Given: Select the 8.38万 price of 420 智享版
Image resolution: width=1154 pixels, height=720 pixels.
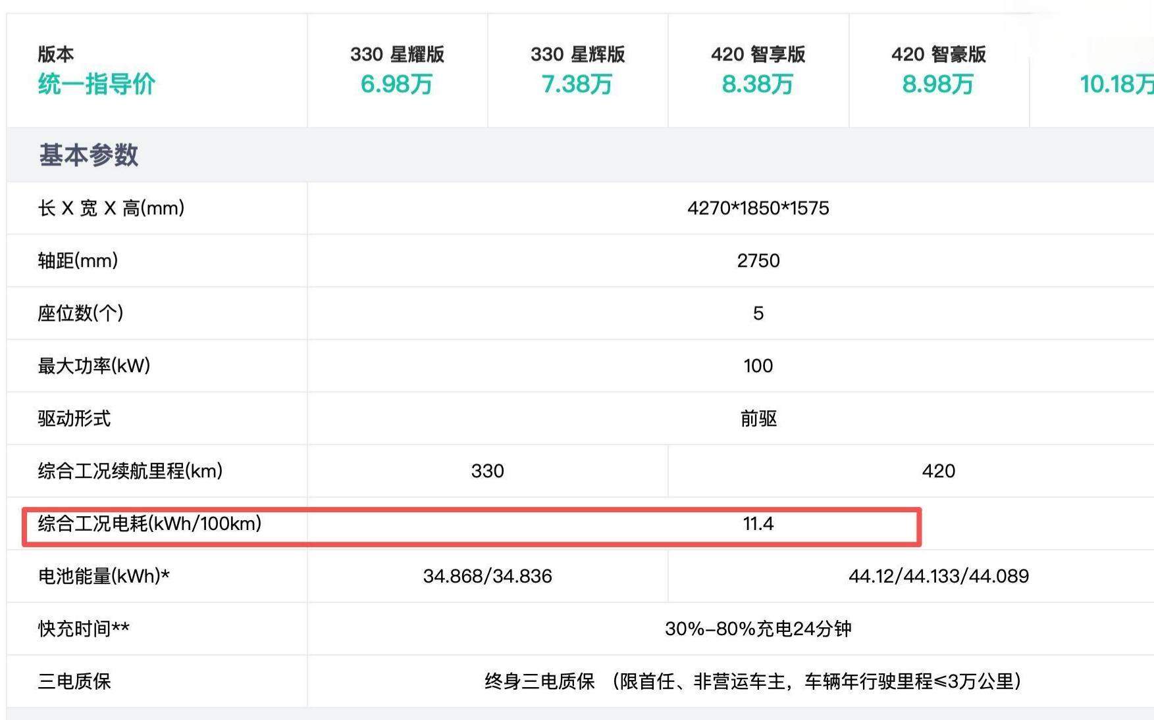Looking at the screenshot, I should click(757, 85).
